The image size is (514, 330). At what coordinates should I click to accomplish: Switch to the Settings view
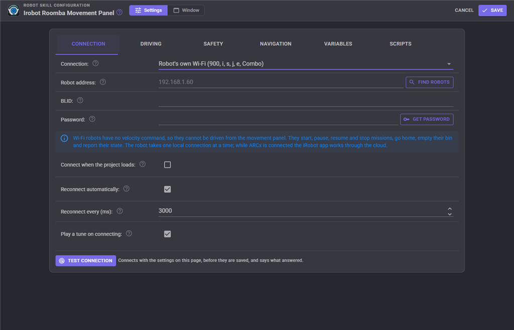point(149,10)
